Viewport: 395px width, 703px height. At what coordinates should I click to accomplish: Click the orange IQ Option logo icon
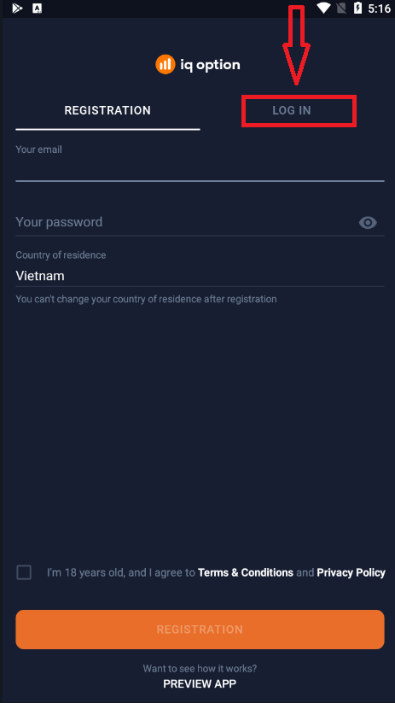pyautogui.click(x=166, y=65)
